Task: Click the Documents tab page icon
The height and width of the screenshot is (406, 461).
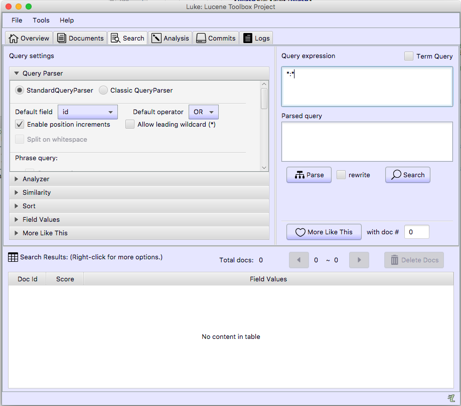Action: (61, 38)
